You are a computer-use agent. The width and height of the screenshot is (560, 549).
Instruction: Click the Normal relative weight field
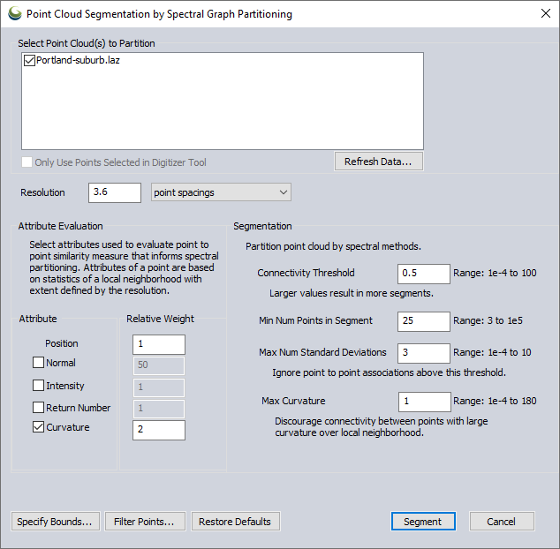(159, 365)
